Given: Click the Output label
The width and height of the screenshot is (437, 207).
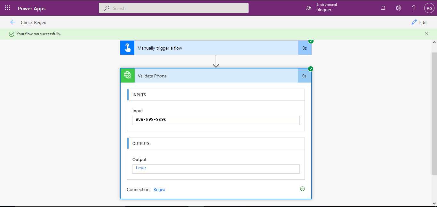Looking at the screenshot, I should 139,159.
